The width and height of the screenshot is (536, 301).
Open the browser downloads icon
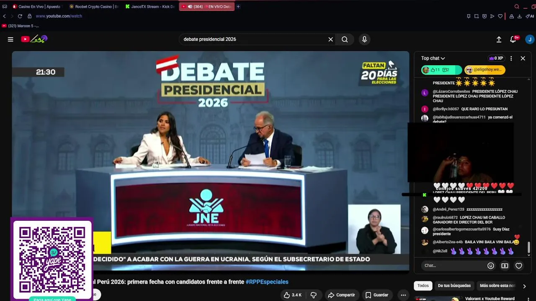coord(520,16)
